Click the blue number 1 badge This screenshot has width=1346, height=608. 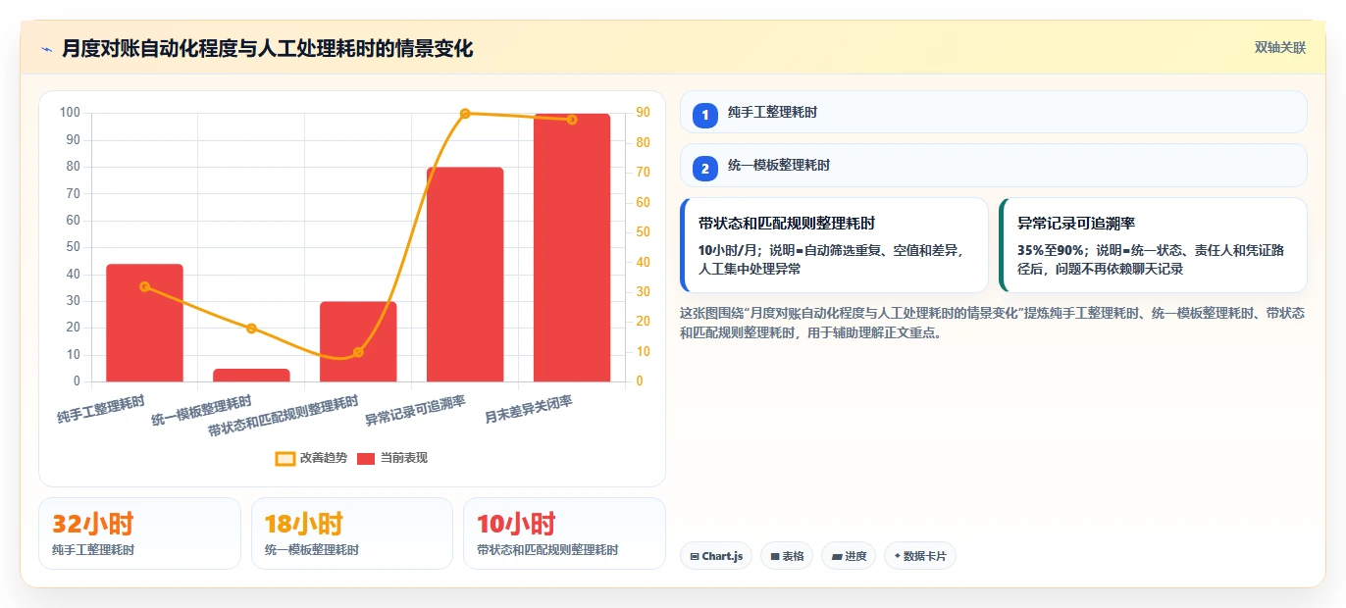point(704,115)
